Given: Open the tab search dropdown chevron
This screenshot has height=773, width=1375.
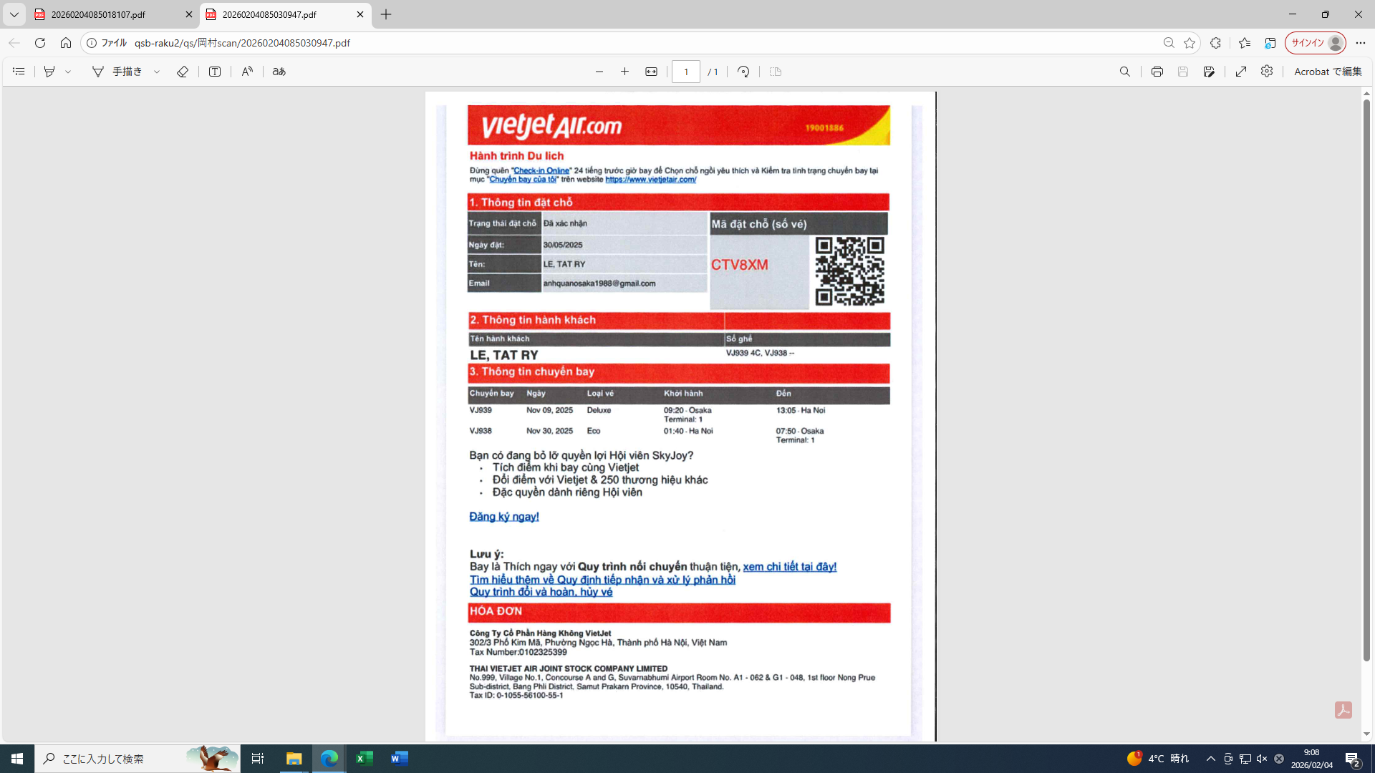Looking at the screenshot, I should (14, 14).
